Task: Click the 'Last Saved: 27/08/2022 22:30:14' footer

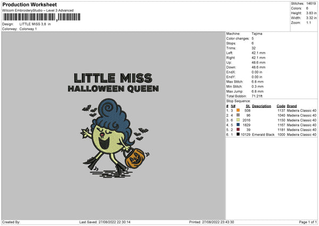Action: [105, 222]
